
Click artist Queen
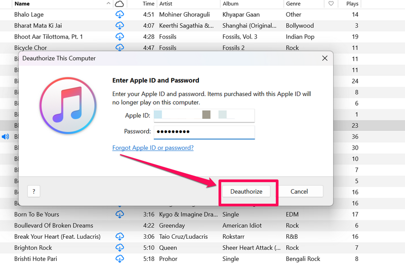168,247
